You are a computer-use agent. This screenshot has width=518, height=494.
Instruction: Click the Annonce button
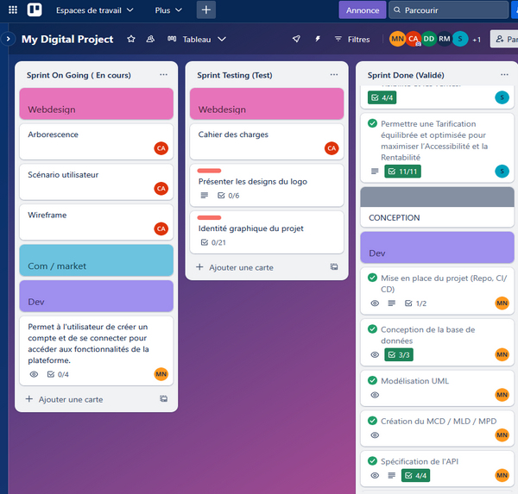pyautogui.click(x=363, y=10)
